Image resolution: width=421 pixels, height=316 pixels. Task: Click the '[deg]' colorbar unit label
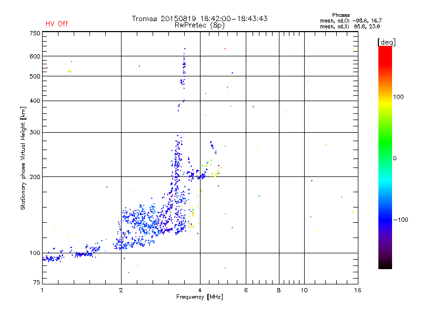(386, 42)
